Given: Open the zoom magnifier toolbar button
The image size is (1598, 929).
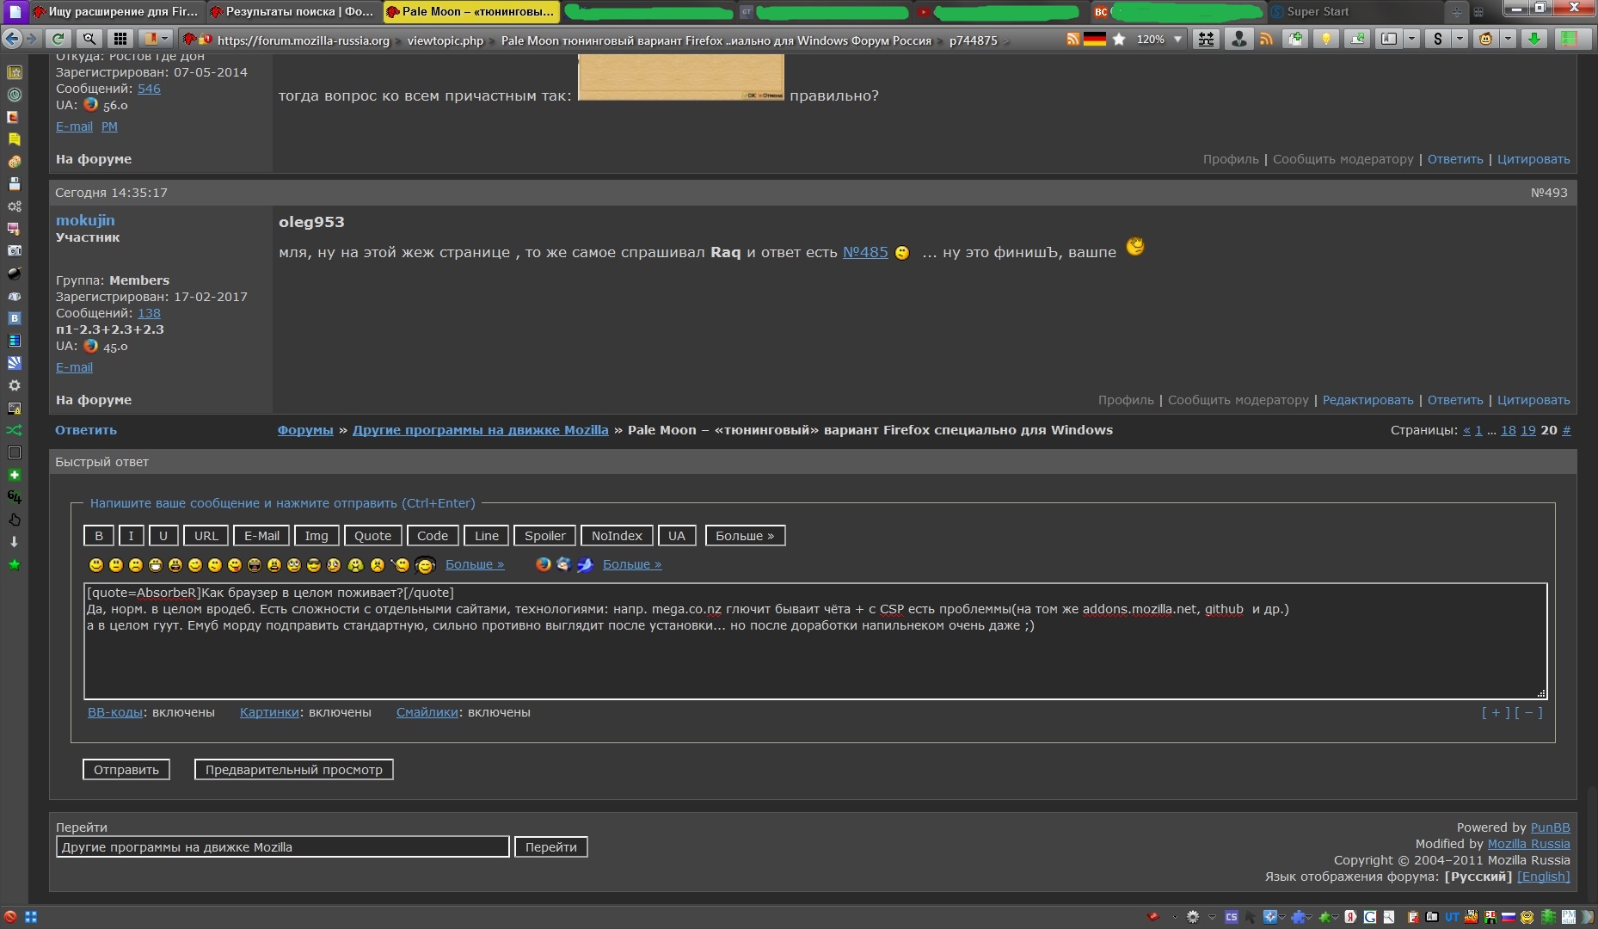Looking at the screenshot, I should [89, 39].
